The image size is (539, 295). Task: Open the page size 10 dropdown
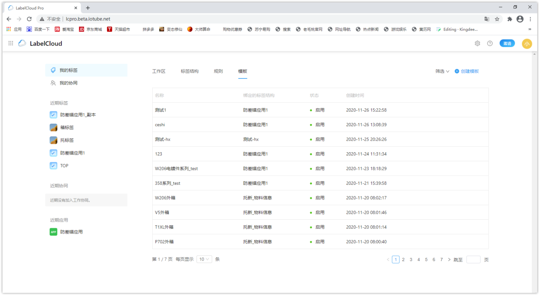[204, 259]
